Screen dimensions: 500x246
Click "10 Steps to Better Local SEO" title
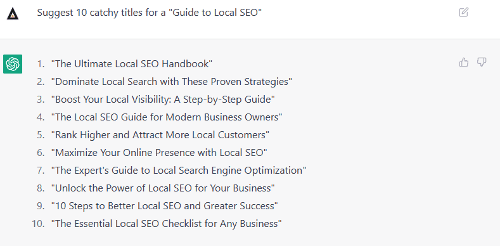point(165,206)
